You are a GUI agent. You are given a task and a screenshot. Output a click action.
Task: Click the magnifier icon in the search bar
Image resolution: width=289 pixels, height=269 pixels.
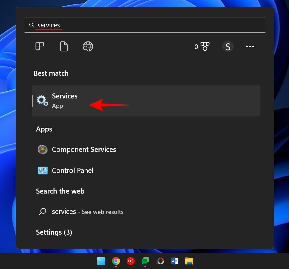pos(32,25)
